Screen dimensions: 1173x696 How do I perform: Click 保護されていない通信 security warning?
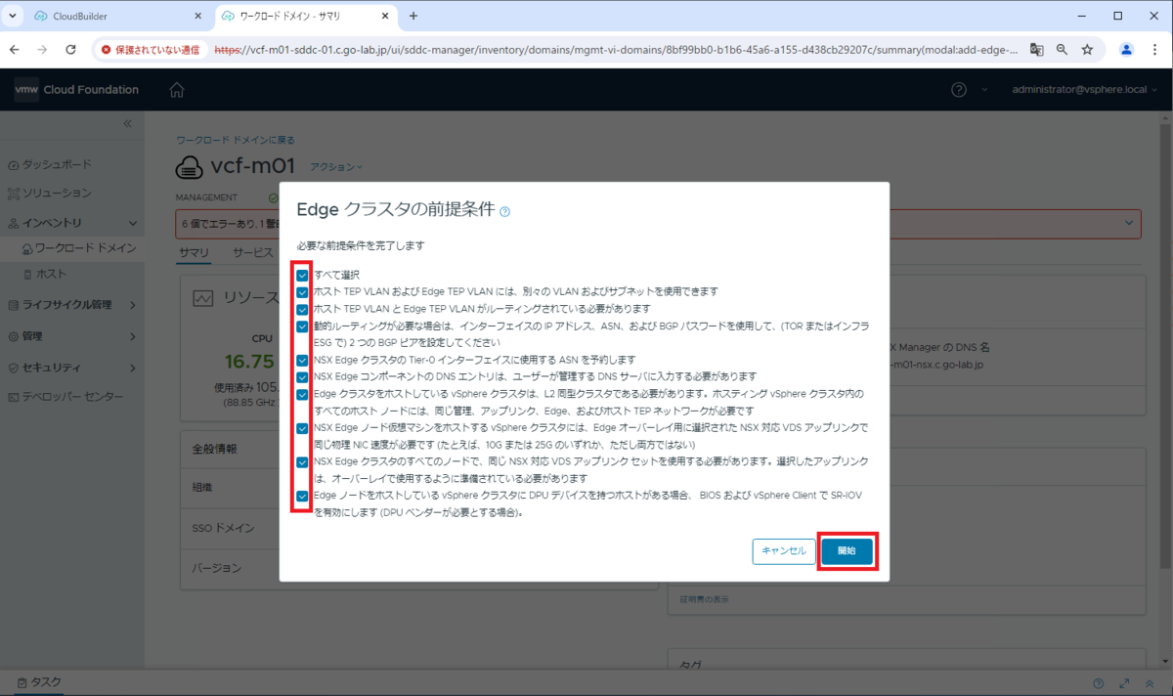click(x=151, y=49)
